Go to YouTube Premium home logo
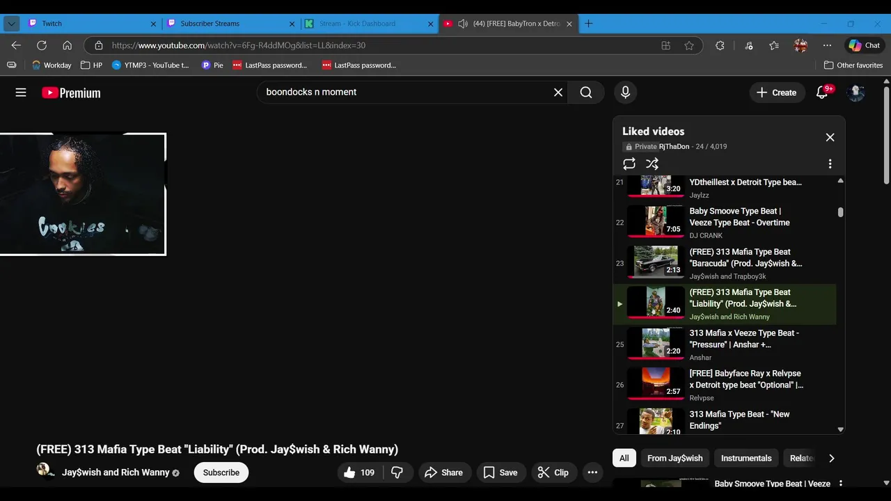This screenshot has height=501, width=891. coord(71,93)
